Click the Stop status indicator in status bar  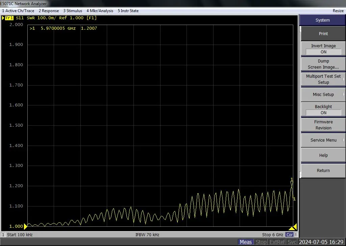pyautogui.click(x=261, y=242)
